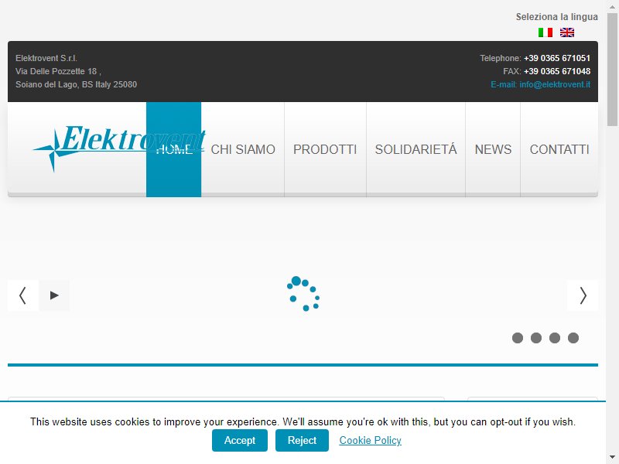Open the HOME menu item

tap(173, 149)
